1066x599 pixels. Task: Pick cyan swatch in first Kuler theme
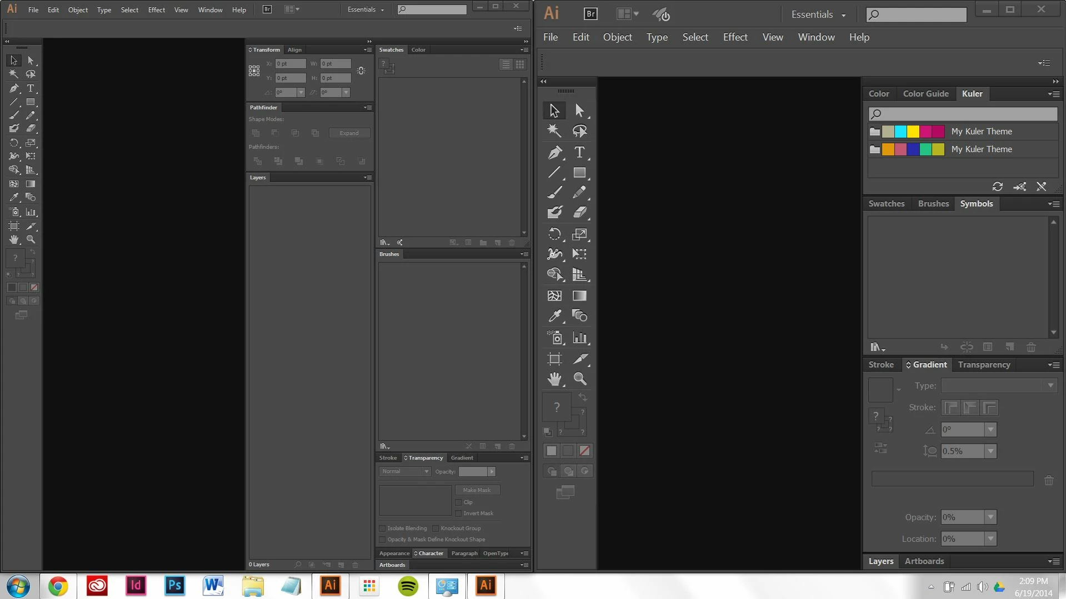(900, 132)
